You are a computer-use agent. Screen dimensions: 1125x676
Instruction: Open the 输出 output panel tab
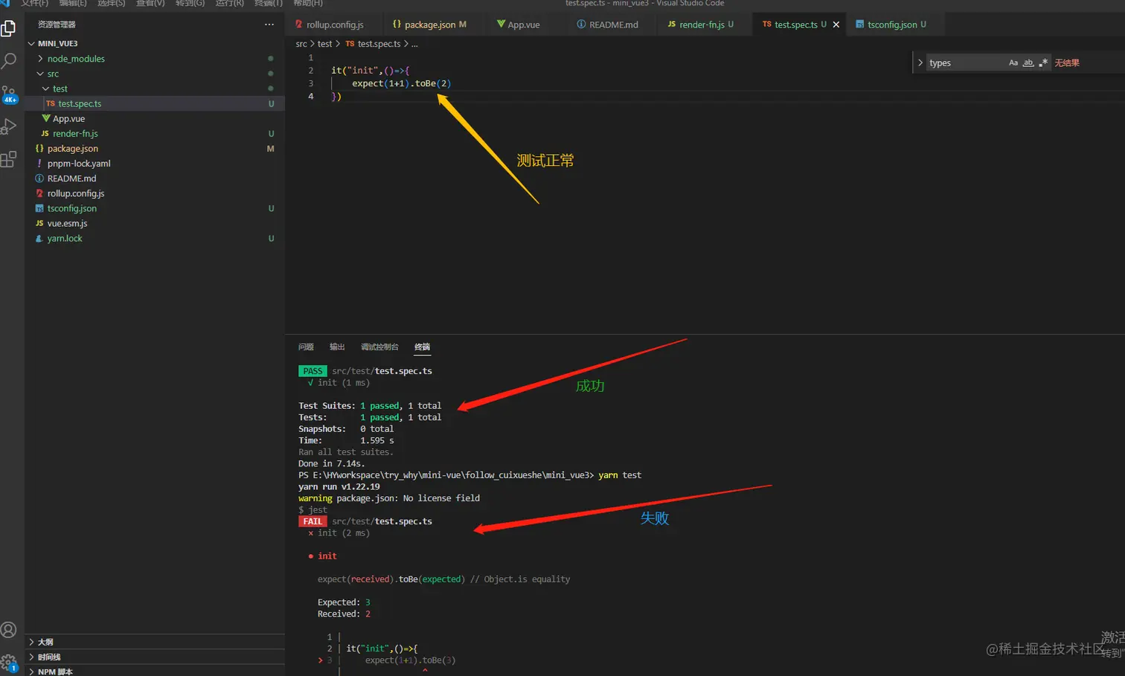[x=337, y=347]
